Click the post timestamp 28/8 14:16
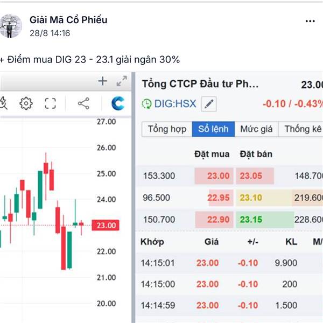The image size is (323, 323). pos(50,33)
